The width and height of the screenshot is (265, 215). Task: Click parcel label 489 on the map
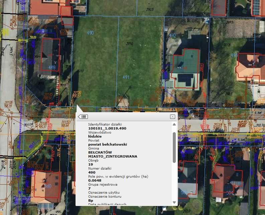coord(52,67)
